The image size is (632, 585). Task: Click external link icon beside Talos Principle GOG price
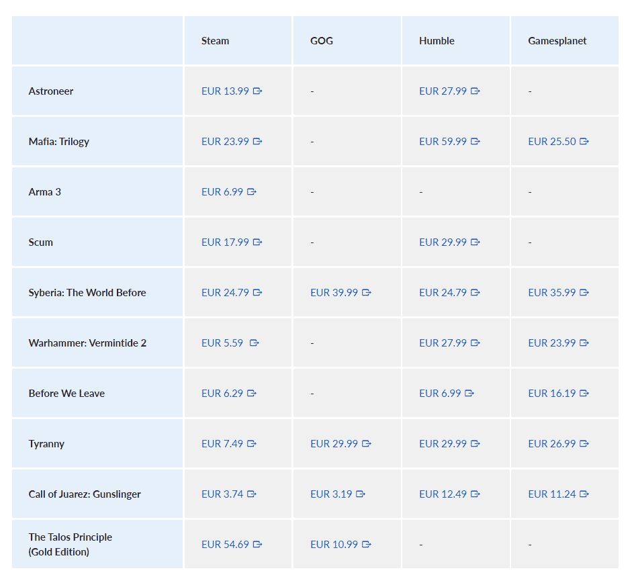[367, 545]
